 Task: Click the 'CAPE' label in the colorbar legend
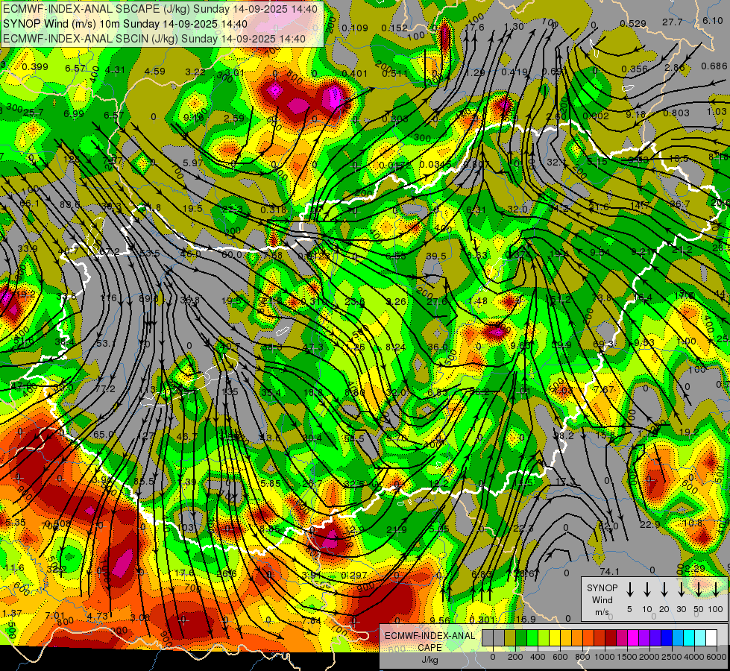point(429,648)
